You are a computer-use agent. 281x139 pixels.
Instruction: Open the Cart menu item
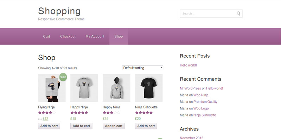(46, 36)
